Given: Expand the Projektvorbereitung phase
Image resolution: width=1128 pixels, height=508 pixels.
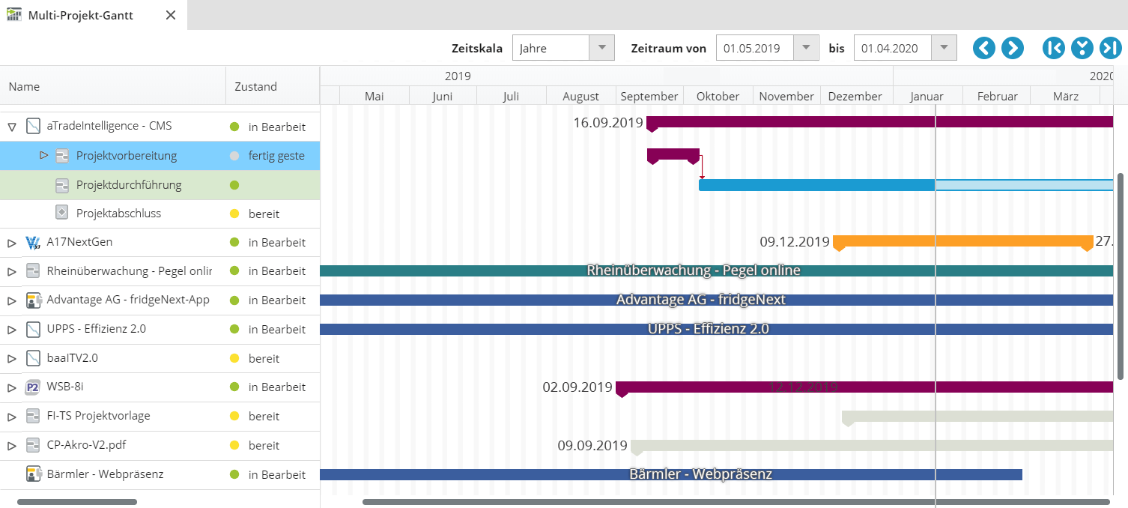Looking at the screenshot, I should [43, 155].
